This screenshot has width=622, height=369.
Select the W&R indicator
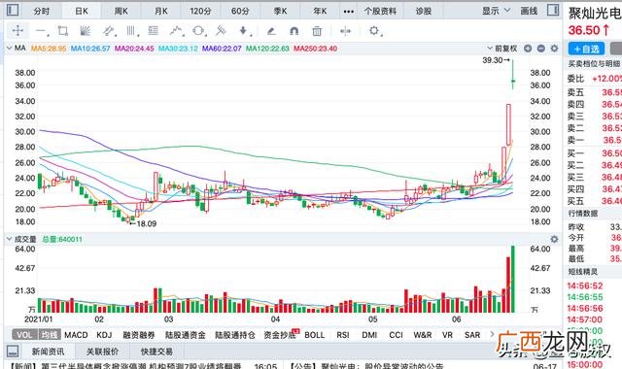[x=423, y=335]
